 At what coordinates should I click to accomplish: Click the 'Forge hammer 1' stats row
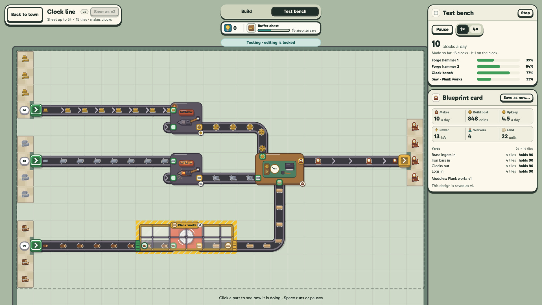[482, 60]
